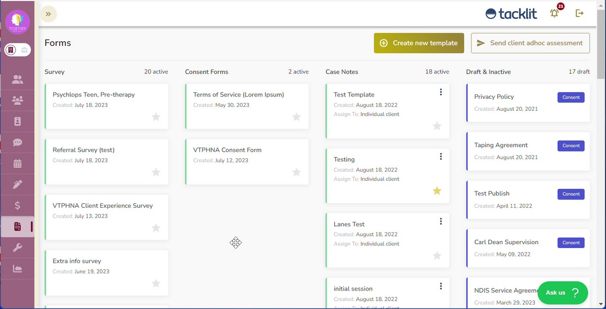Open the chart reports icon in sidebar

pyautogui.click(x=18, y=269)
